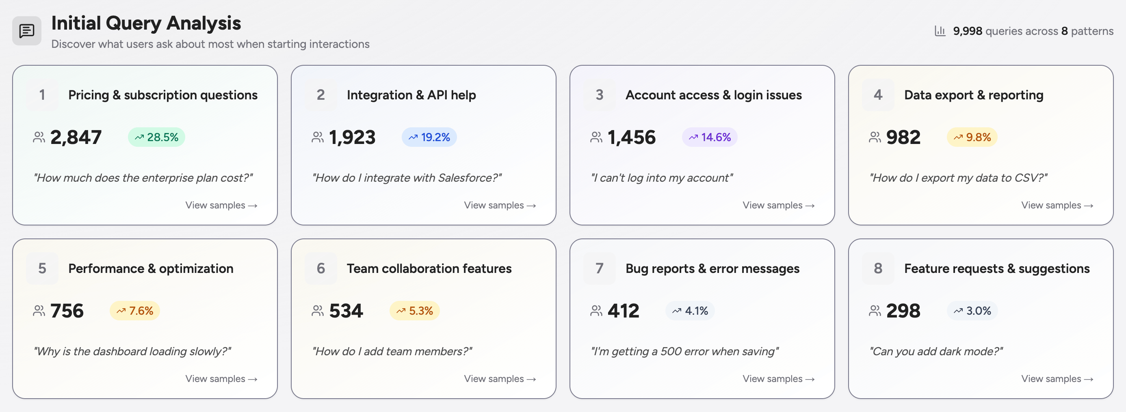Click the quote "How do I export my data to CSV?"
The height and width of the screenshot is (412, 1126).
(959, 178)
